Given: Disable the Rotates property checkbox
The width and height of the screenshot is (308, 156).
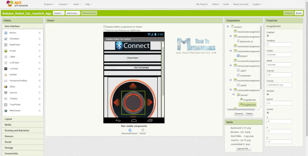Looking at the screenshot, I should coord(268,94).
